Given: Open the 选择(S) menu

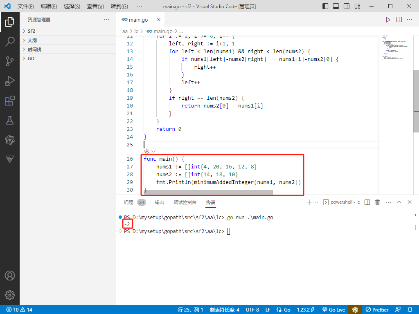Looking at the screenshot, I should coord(72,6).
